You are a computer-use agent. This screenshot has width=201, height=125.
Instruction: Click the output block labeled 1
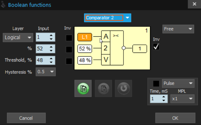click(x=139, y=49)
